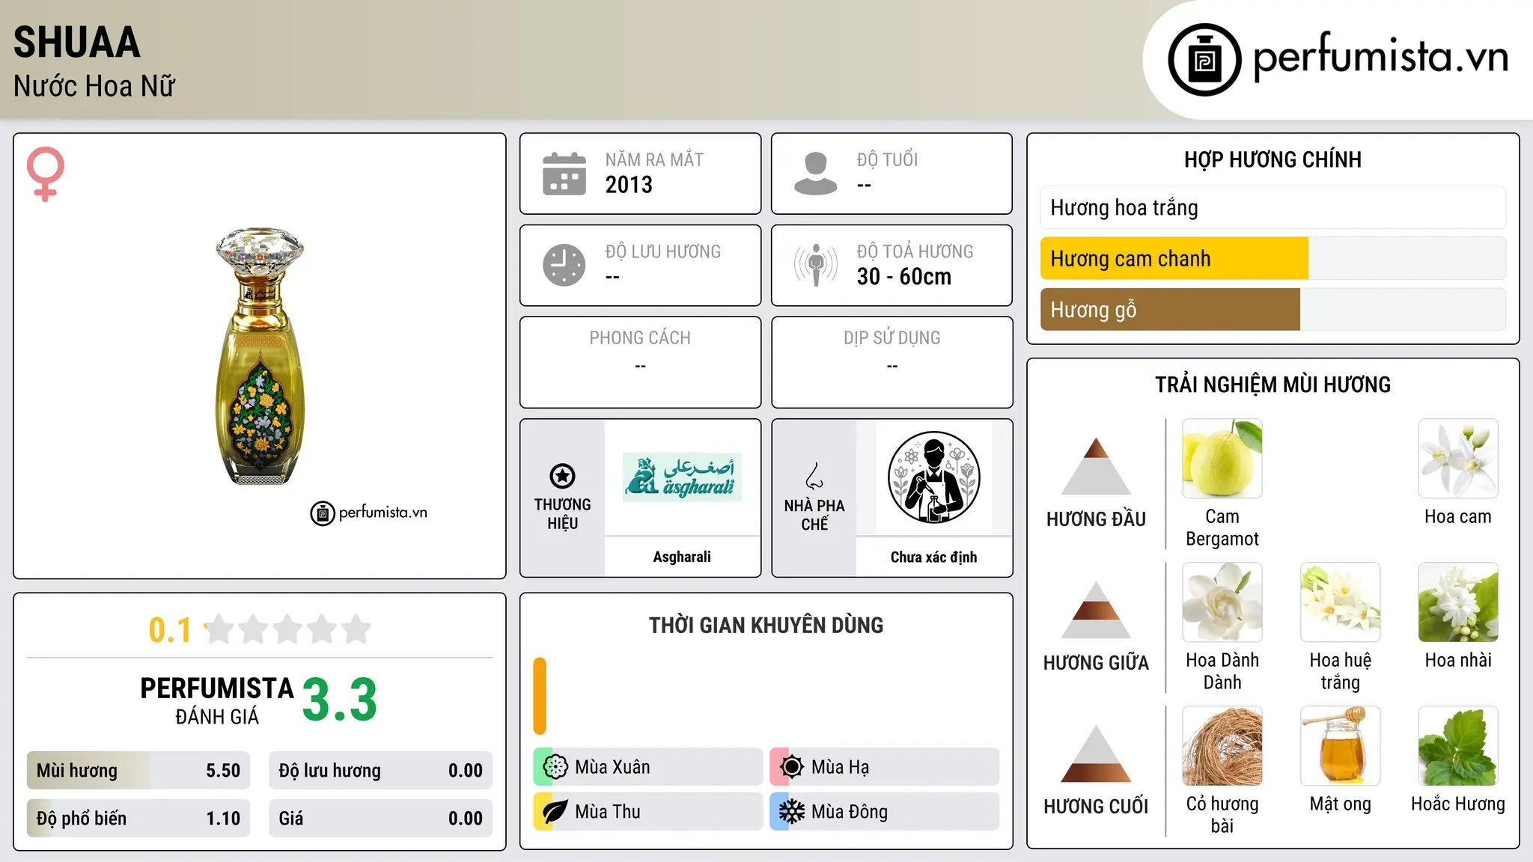This screenshot has height=862, width=1533.
Task: Click the Thời gian khuyên dùng heading
Action: point(766,625)
